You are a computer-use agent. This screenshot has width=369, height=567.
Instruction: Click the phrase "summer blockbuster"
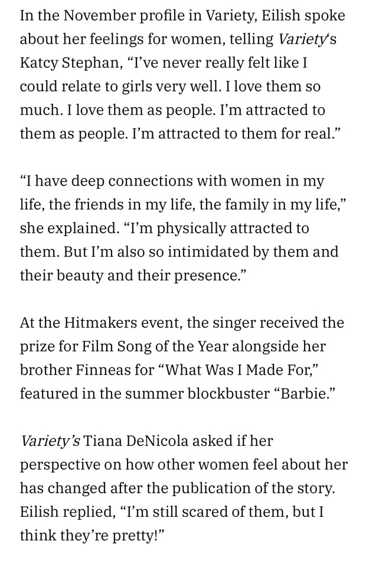click(189, 393)
